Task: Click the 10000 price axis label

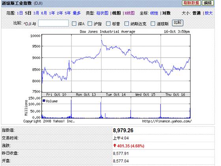Action: (35, 36)
